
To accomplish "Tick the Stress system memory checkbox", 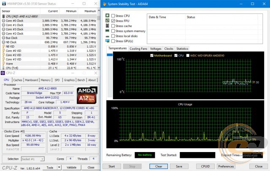I will [x=113, y=31].
